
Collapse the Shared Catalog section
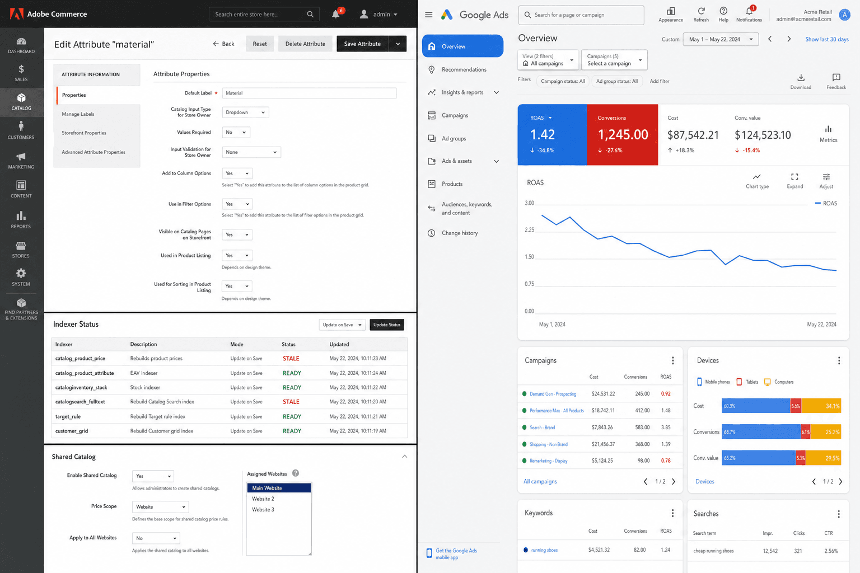(x=404, y=457)
